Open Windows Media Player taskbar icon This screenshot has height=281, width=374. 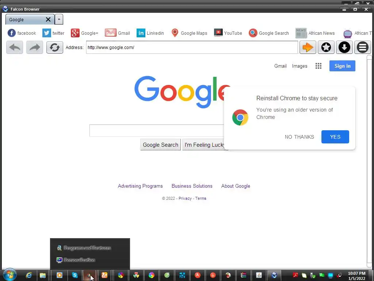click(x=60, y=275)
